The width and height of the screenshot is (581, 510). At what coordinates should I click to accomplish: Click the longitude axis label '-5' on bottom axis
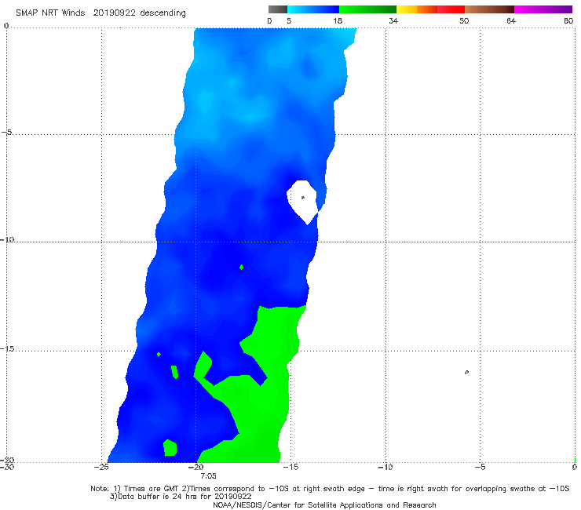[480, 467]
